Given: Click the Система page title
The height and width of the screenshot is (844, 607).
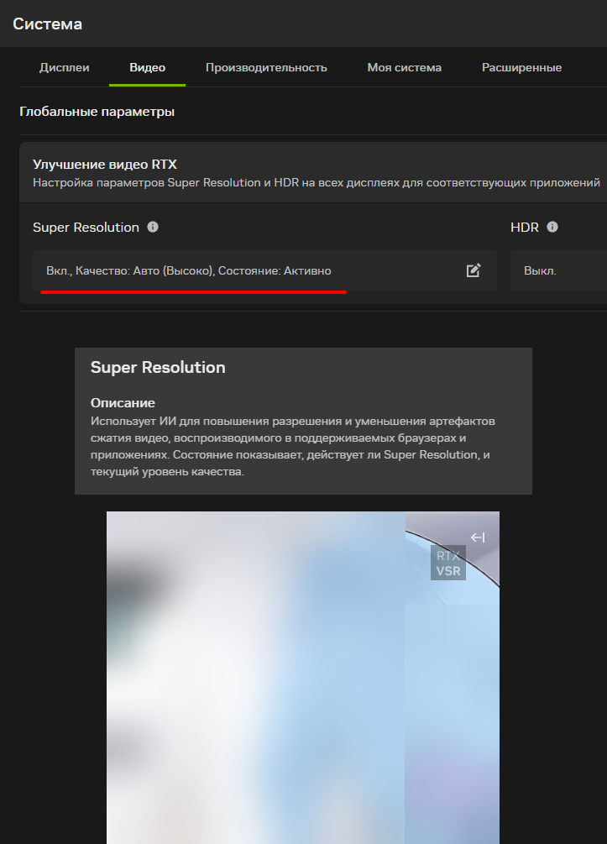Looking at the screenshot, I should click(x=47, y=24).
